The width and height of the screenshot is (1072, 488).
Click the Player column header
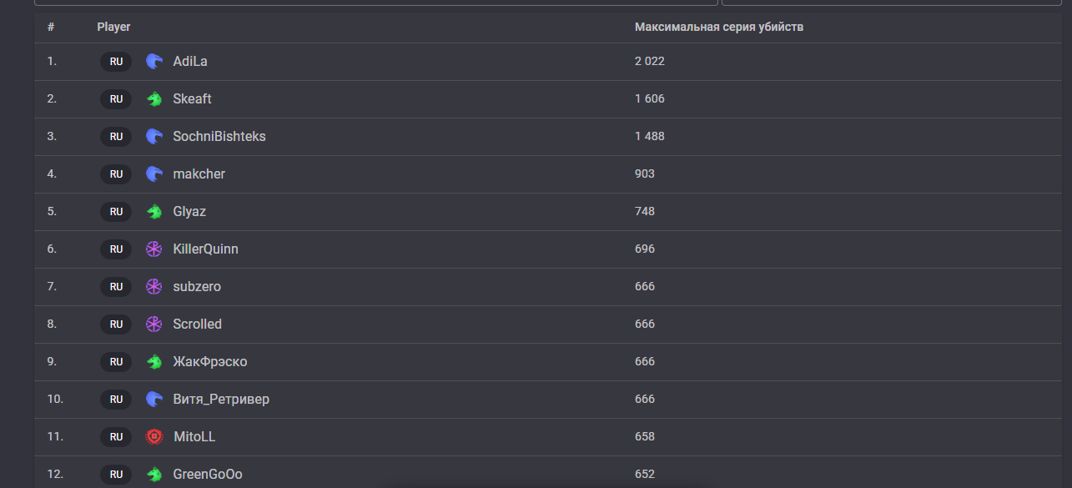click(113, 27)
